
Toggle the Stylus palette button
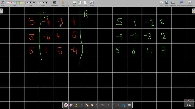tap(2, 3)
